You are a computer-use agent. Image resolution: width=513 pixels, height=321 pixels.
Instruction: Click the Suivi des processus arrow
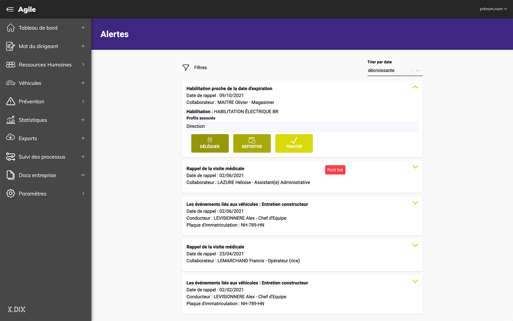83,157
